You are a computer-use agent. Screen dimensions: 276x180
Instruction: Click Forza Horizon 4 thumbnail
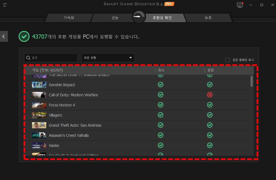click(39, 105)
